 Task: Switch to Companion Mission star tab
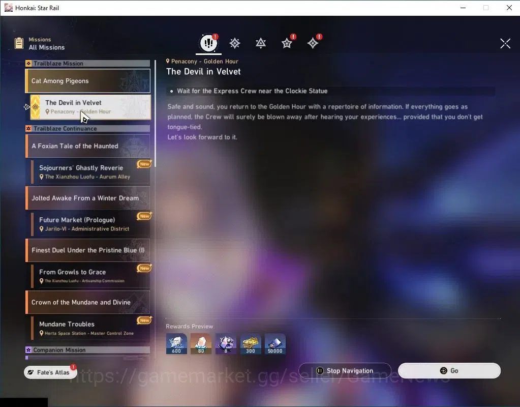pos(287,43)
